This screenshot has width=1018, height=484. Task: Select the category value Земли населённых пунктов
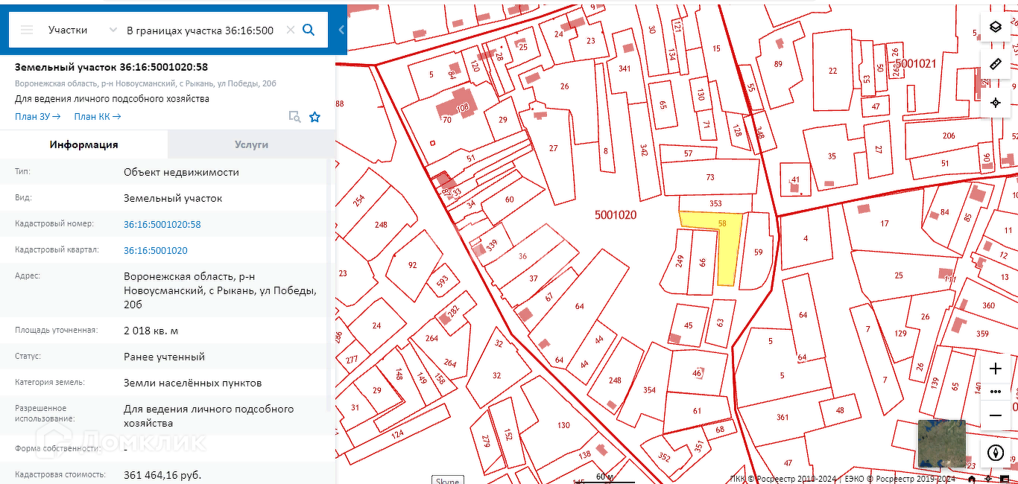tap(192, 383)
